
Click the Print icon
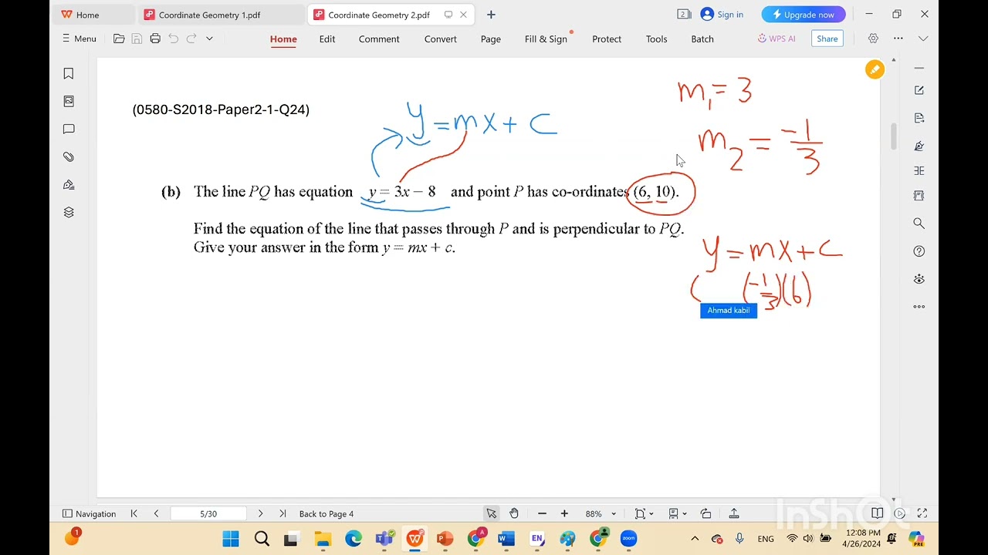click(155, 39)
